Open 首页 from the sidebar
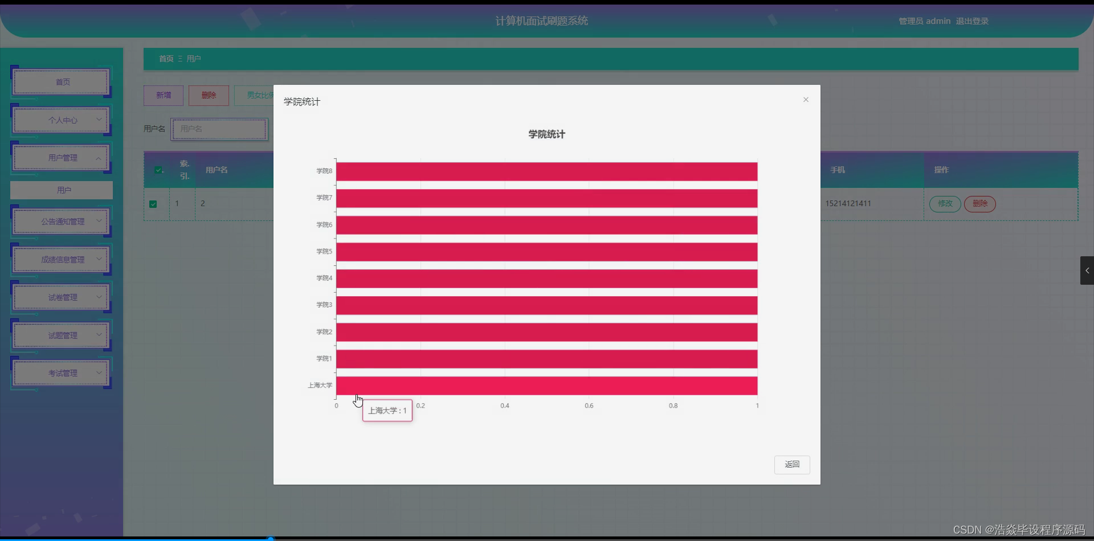Image resolution: width=1094 pixels, height=541 pixels. 61,81
